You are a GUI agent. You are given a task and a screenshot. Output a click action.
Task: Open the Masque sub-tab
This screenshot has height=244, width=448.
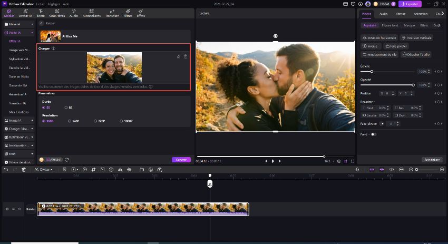pos(409,25)
